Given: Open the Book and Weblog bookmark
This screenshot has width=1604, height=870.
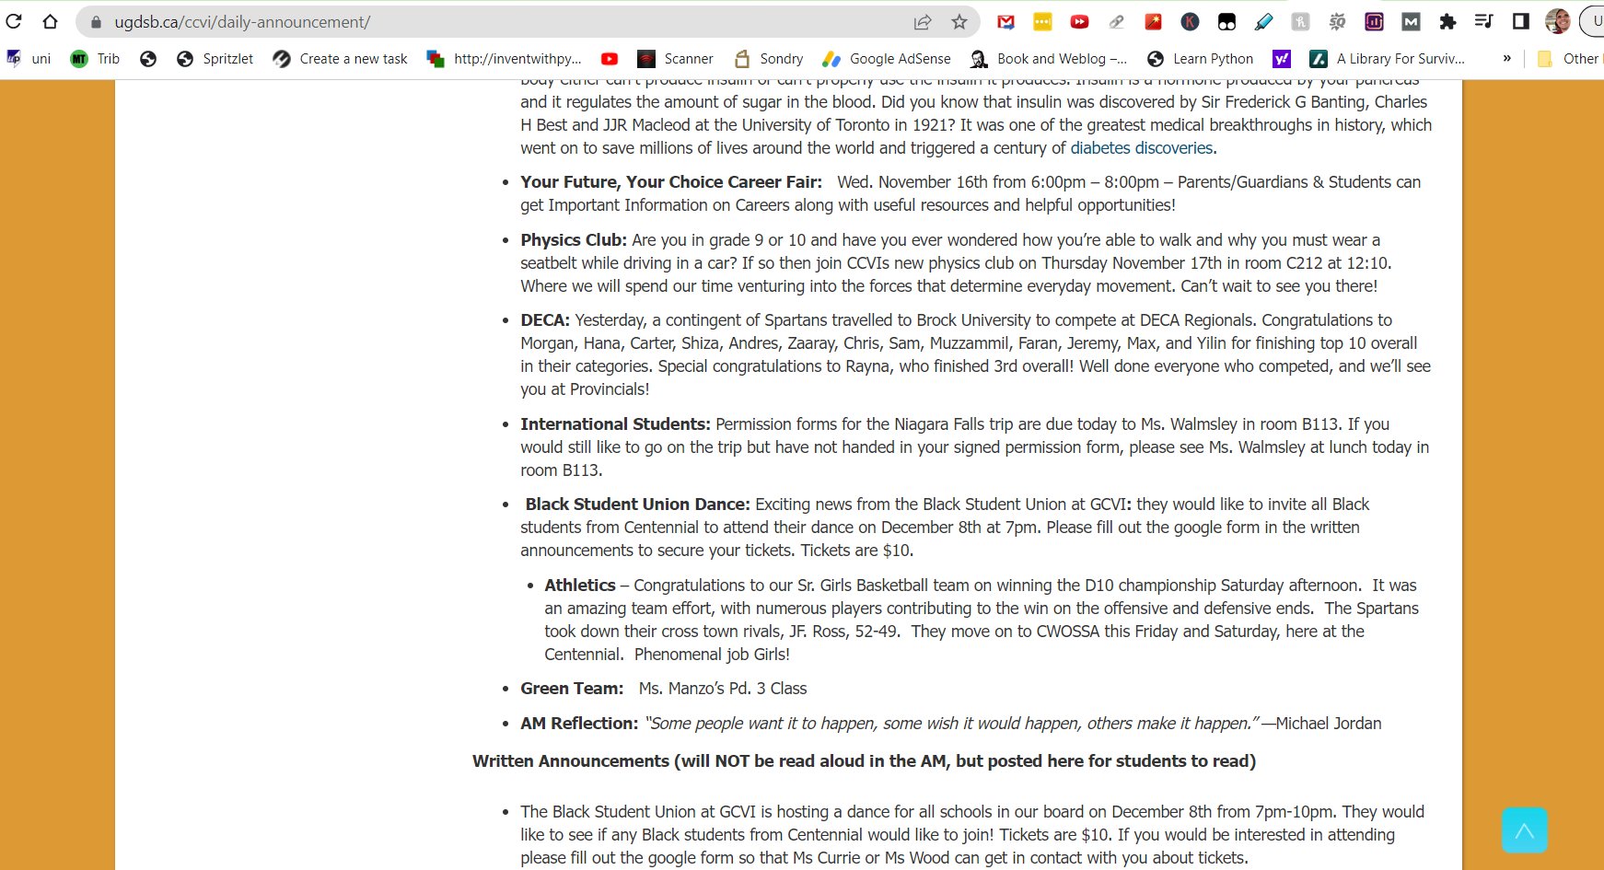Looking at the screenshot, I should [1049, 59].
